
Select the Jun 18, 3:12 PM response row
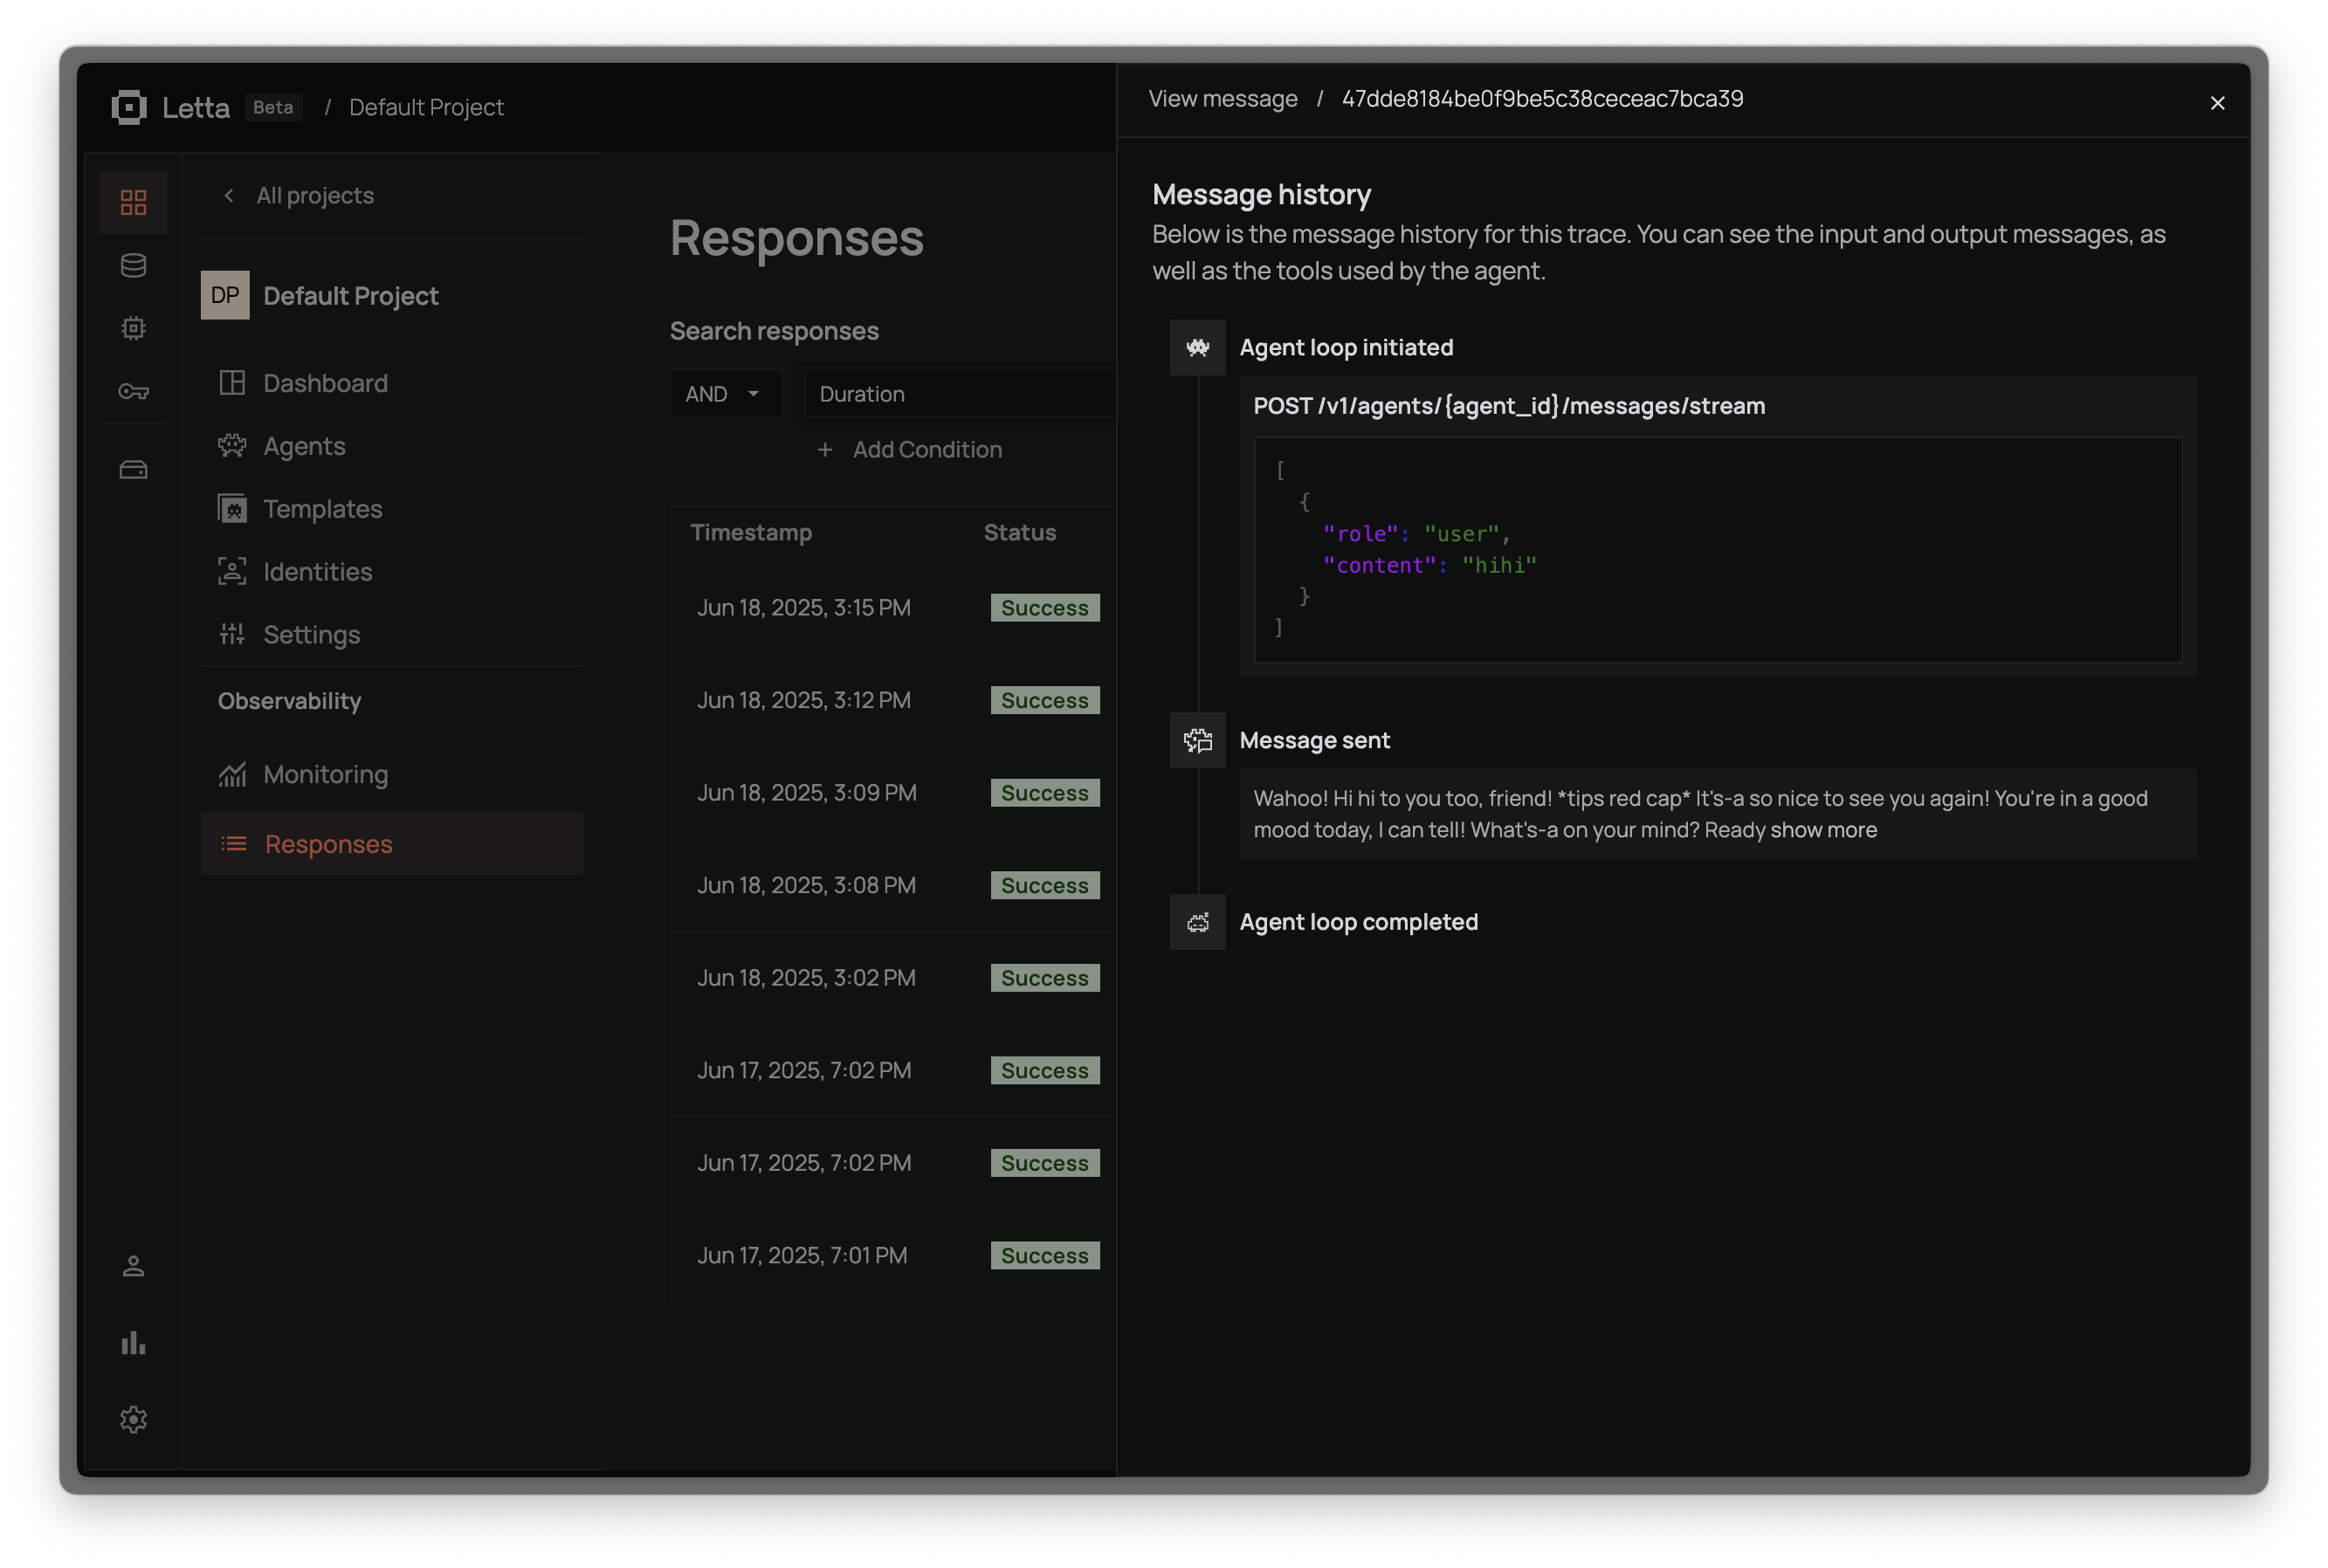coord(803,700)
